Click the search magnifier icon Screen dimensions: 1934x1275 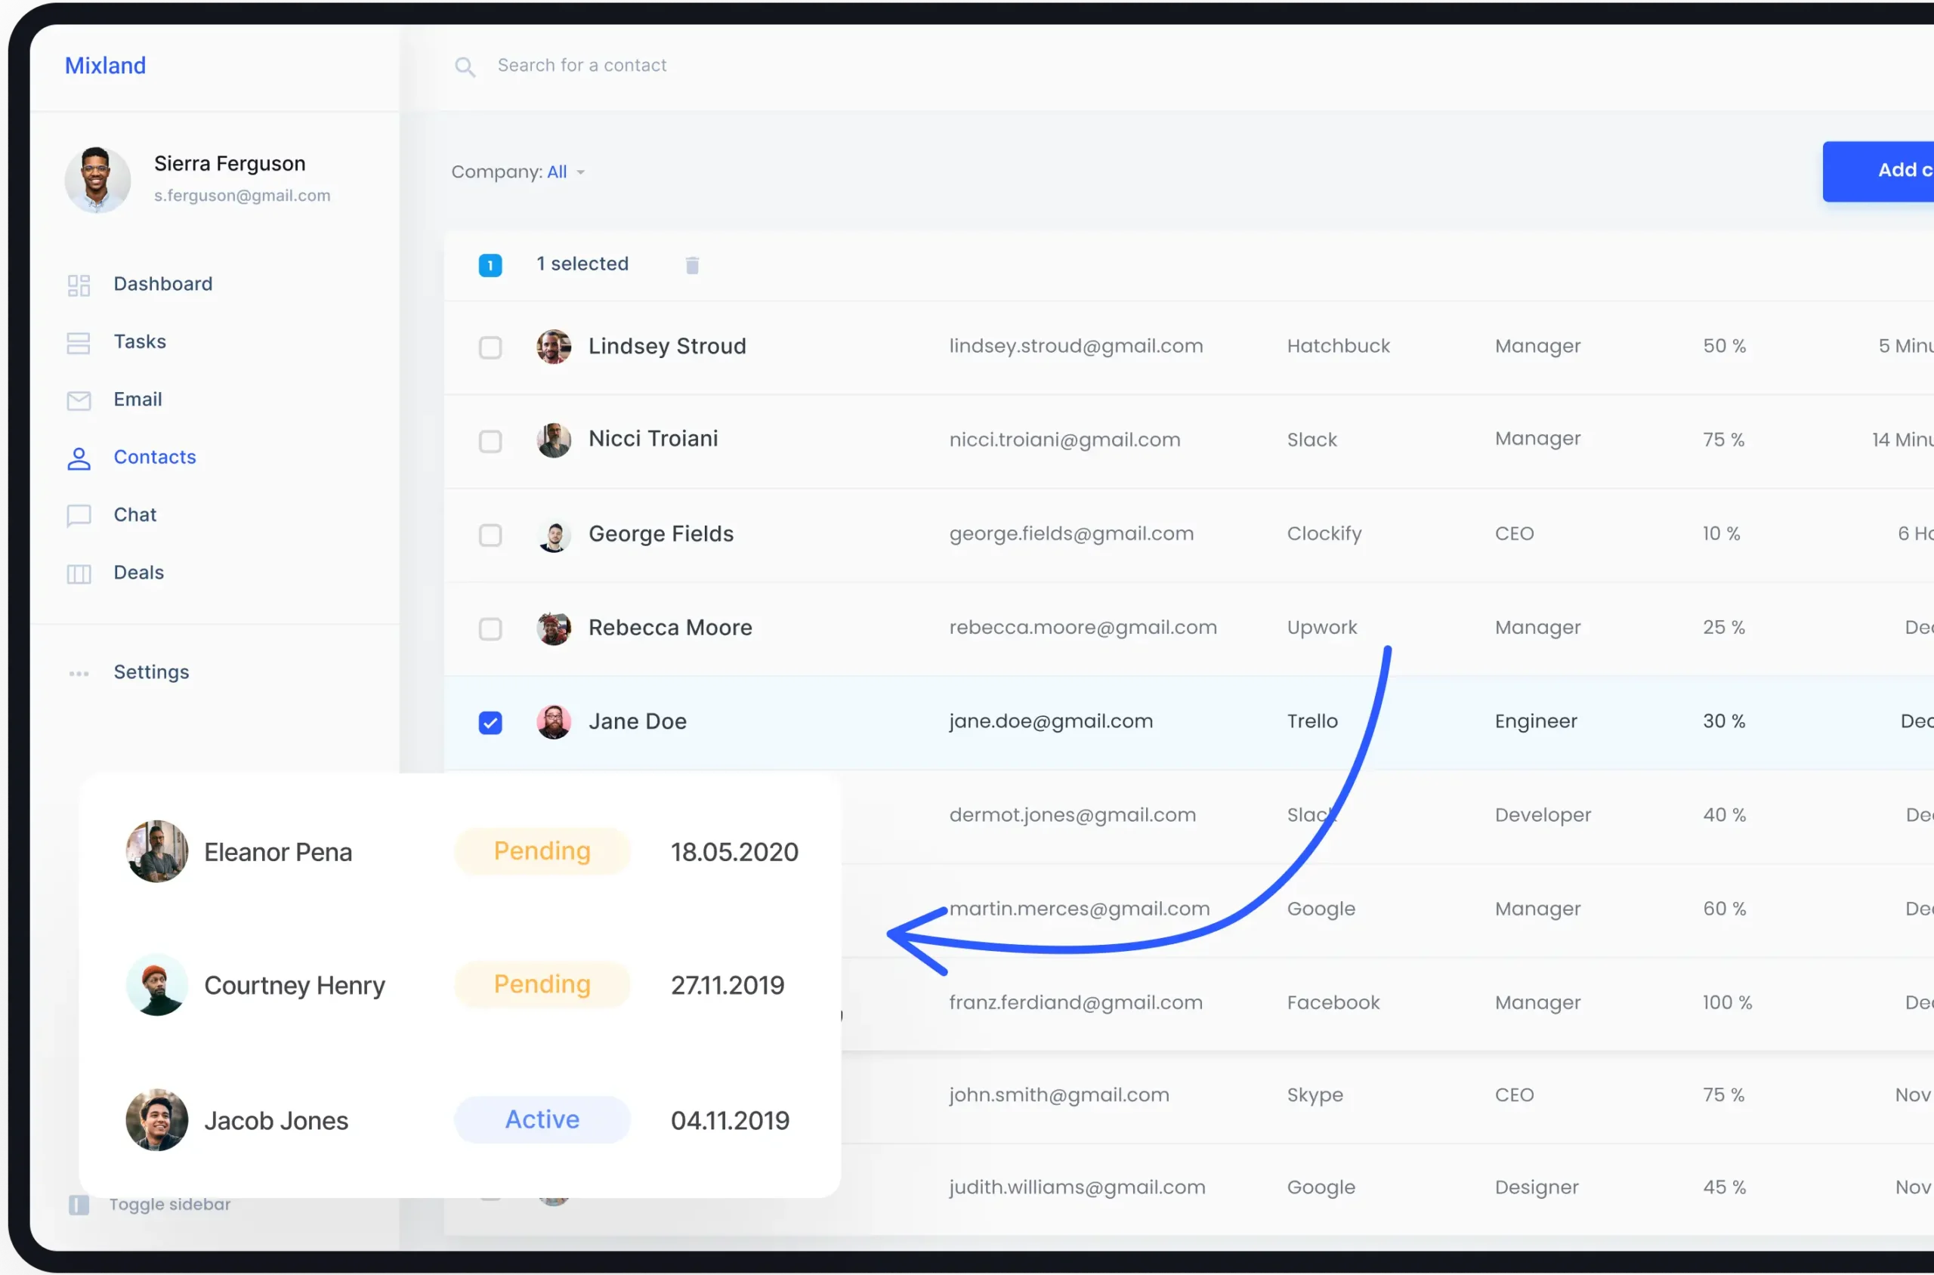(x=465, y=66)
